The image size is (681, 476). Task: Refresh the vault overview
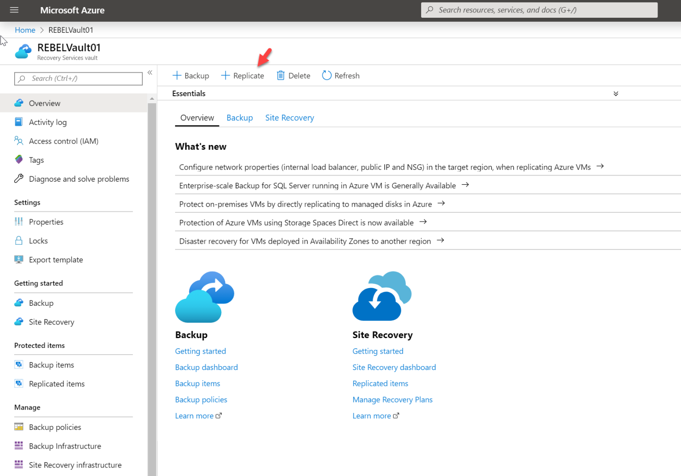click(340, 75)
